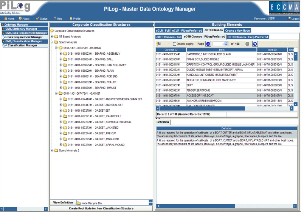The image size is (301, 212).
Task: Click the Term column header
Action: 222,49
